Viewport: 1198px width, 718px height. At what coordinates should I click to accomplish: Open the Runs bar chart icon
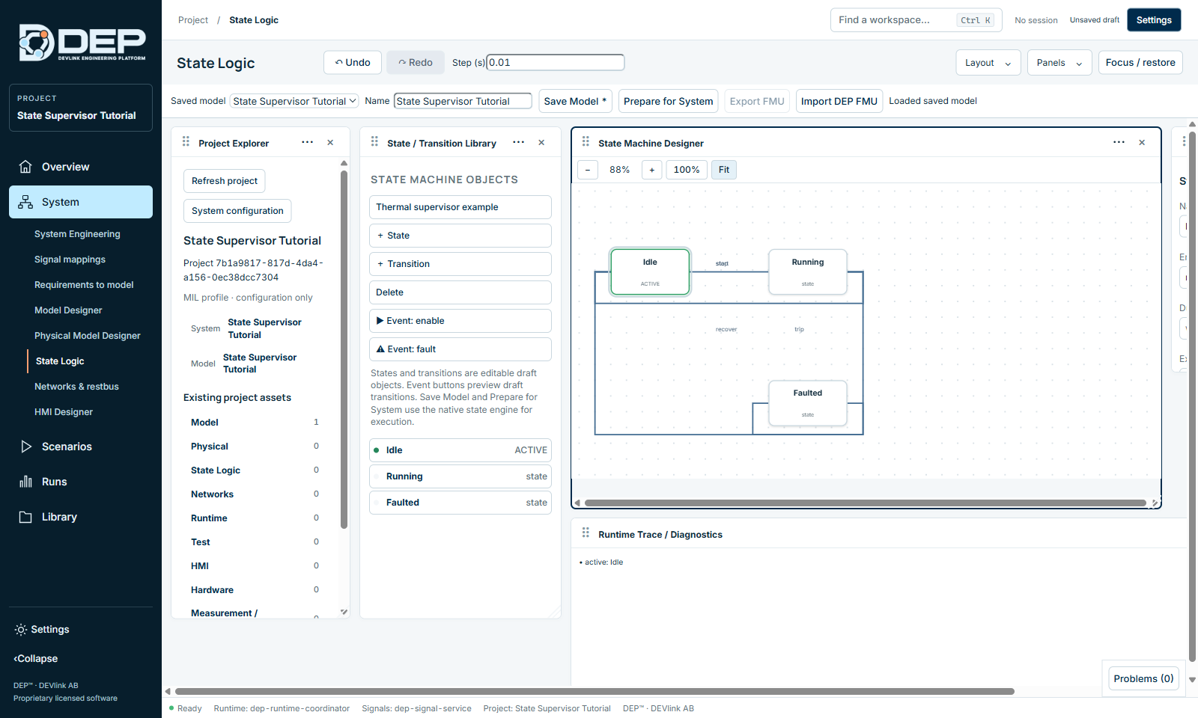click(25, 482)
